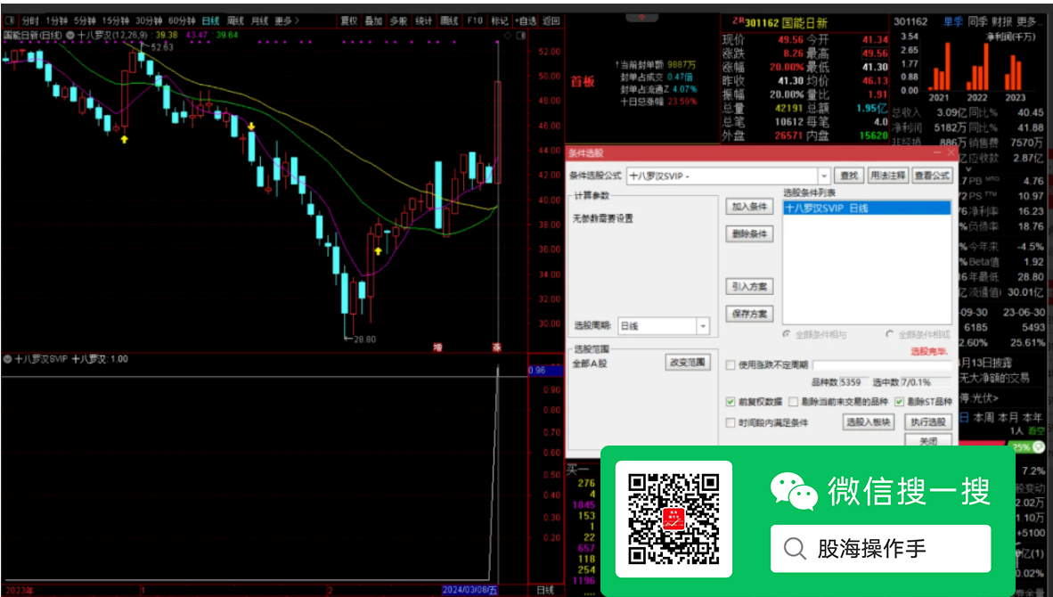Screen dimensions: 1053x597
Task: Add stock via the 自选 button
Action: [526, 20]
